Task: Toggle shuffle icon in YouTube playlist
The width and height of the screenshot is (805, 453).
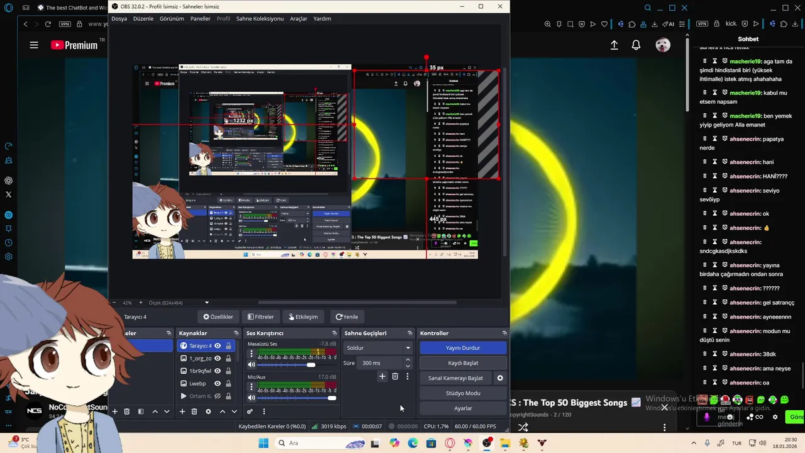Action: click(x=523, y=427)
